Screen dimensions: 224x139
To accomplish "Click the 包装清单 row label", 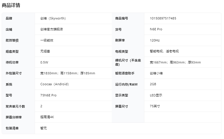I will click(x=12, y=128).
